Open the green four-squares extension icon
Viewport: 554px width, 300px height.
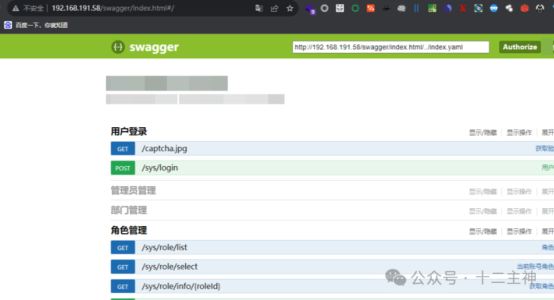point(432,8)
